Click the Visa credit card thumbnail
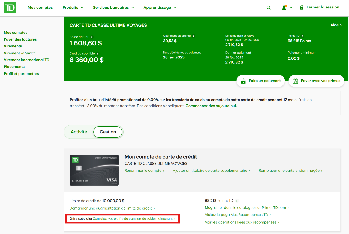349x234 pixels. tap(94, 170)
